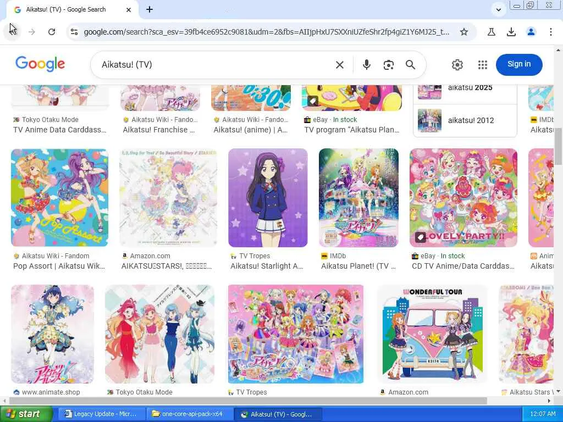Open tab search dropdown arrow
The width and height of the screenshot is (563, 422).
[498, 10]
